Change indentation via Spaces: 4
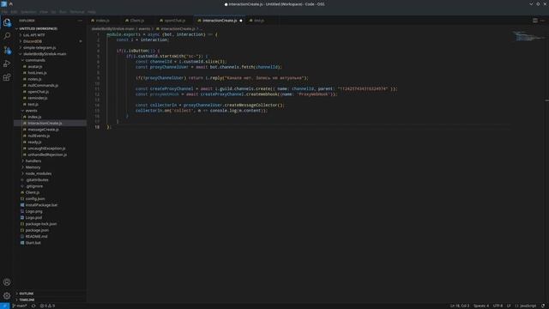549x309 pixels. 481,306
